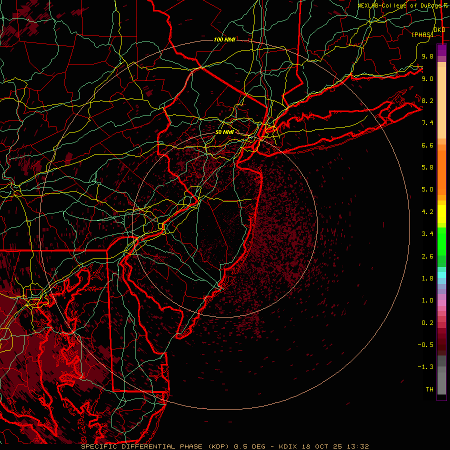Viewport: 450px width, 450px height.
Task: Click the "DKD" unit label above the legend
Action: click(439, 29)
